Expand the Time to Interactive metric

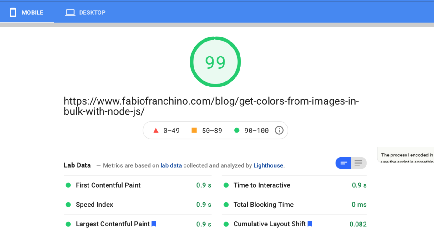coord(262,185)
